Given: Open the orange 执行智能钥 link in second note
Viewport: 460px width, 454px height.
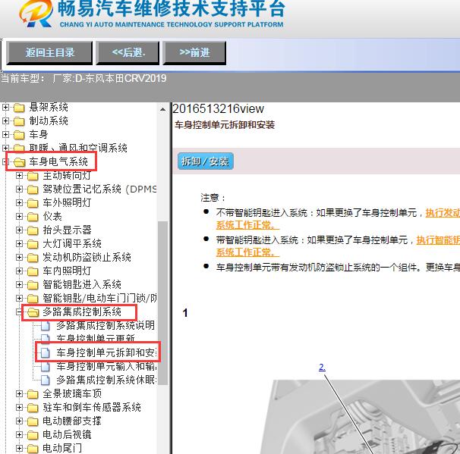Looking at the screenshot, I should [438, 240].
